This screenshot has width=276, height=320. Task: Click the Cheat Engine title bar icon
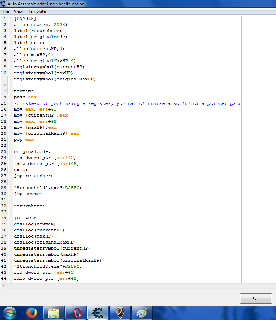click(4, 4)
